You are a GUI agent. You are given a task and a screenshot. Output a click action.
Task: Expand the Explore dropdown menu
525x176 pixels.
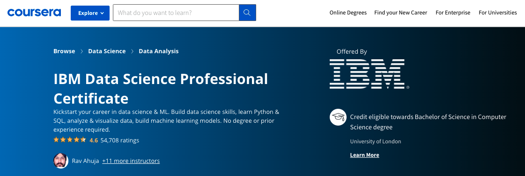click(x=90, y=13)
